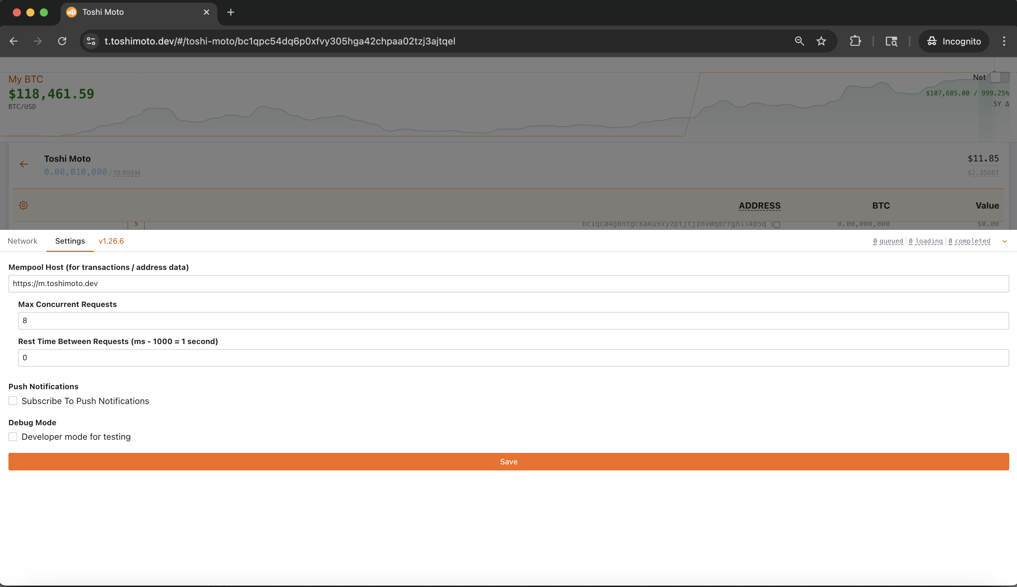Click the v1.26.6 version link

point(111,241)
